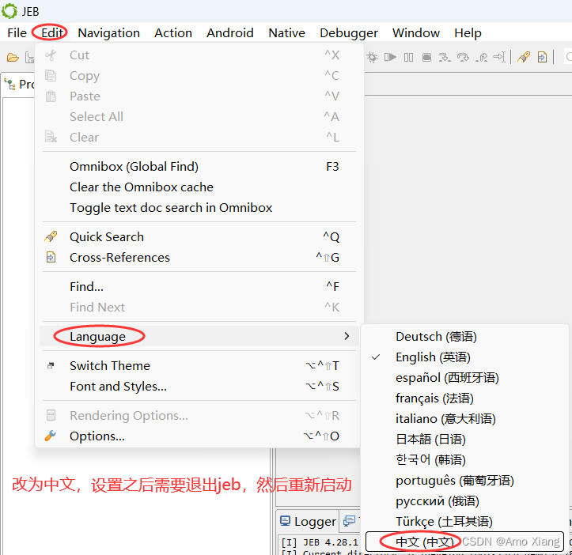572x555 pixels.
Task: Open the Native menu
Action: pyautogui.click(x=286, y=33)
